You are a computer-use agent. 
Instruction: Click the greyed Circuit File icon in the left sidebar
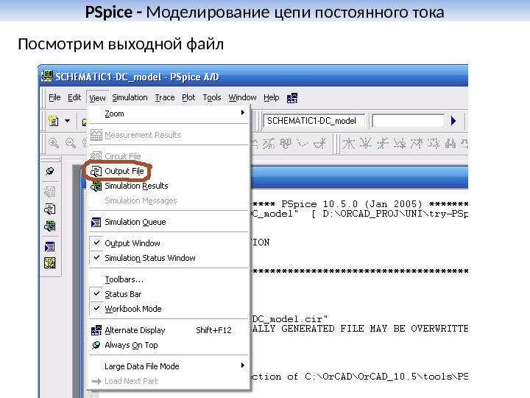pos(50,192)
